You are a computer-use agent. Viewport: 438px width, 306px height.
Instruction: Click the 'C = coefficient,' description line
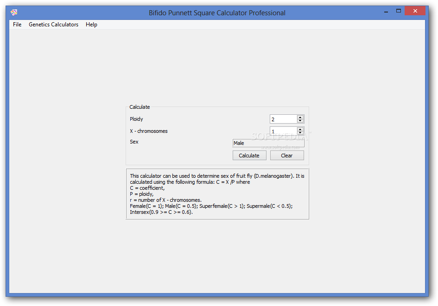pos(147,188)
